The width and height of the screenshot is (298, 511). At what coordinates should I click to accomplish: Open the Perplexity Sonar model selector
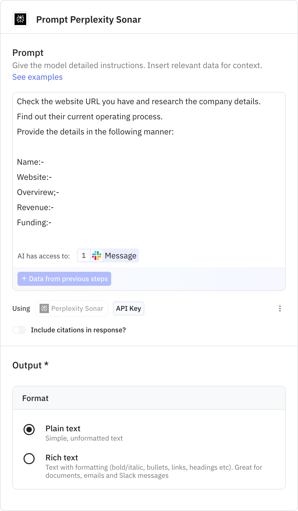tap(72, 308)
